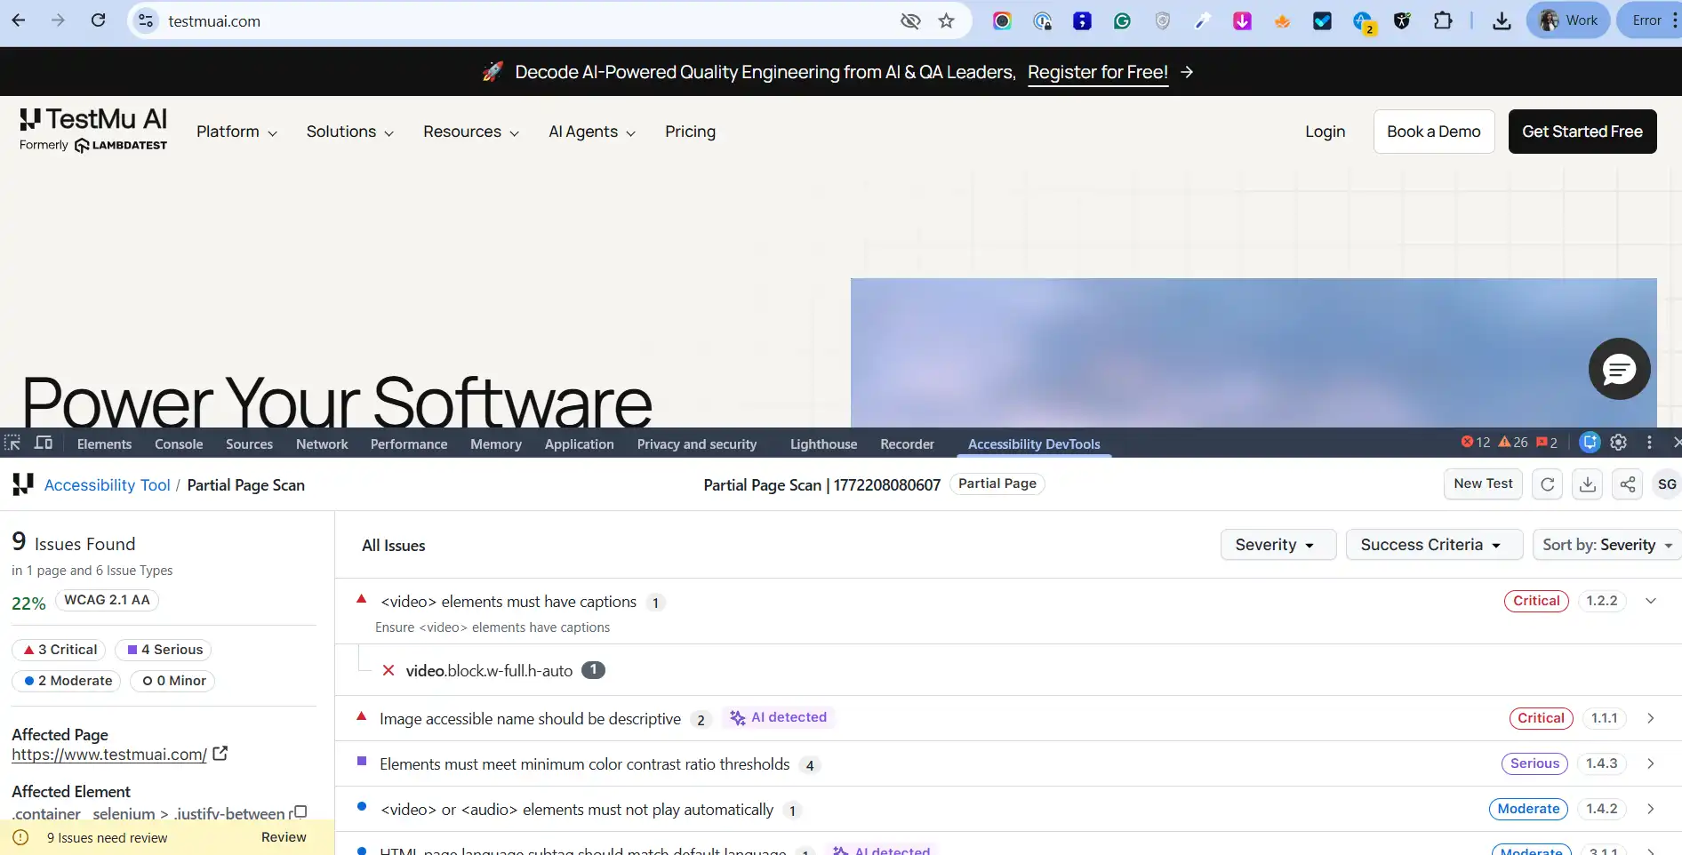This screenshot has width=1682, height=855.
Task: Start a New Test
Action: pos(1482,484)
